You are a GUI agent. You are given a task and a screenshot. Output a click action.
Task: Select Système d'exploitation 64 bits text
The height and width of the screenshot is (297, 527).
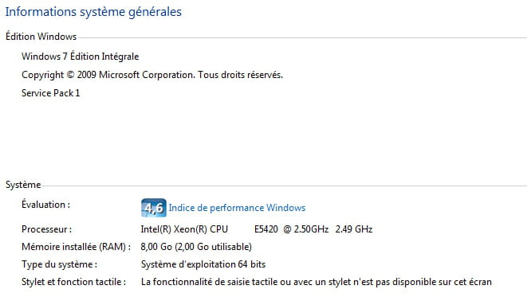(203, 264)
